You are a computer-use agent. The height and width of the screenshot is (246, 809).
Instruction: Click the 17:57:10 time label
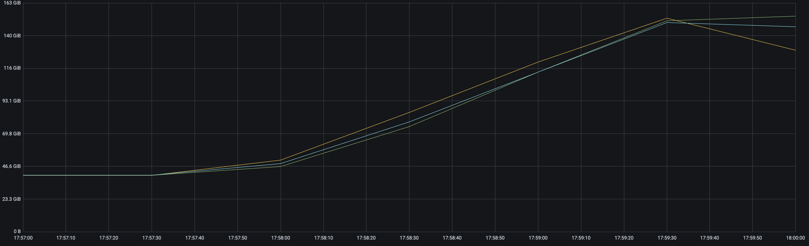tap(66, 238)
